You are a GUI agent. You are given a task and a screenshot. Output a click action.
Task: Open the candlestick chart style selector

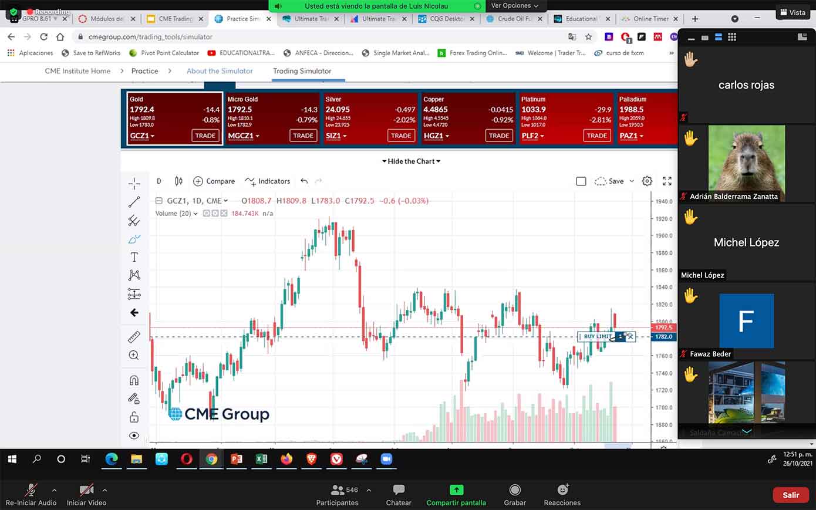pyautogui.click(x=178, y=181)
